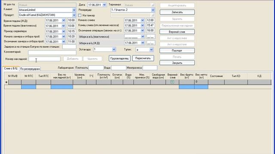Image resolution: width=275 pixels, height=154 pixels.
Task: Click the 'Акт о недосливе' button
Action: coord(177,38)
